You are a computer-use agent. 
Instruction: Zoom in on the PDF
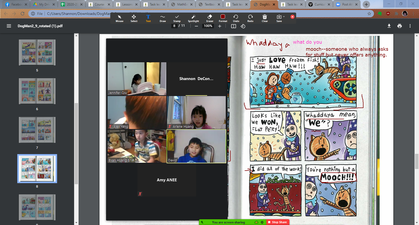coord(220,26)
